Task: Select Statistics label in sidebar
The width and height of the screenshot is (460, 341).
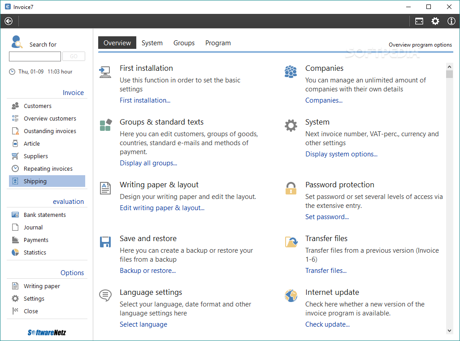Action: point(35,252)
